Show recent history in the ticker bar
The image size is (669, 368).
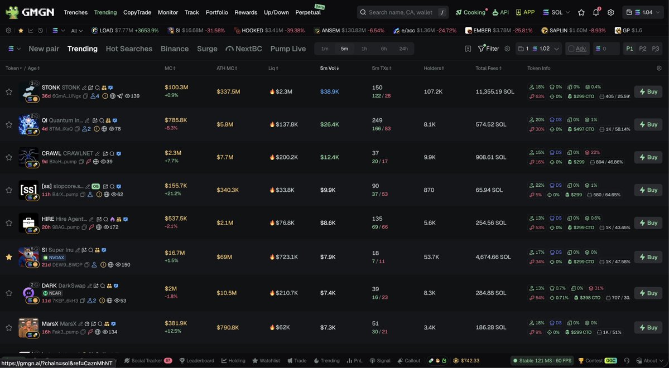tap(40, 31)
